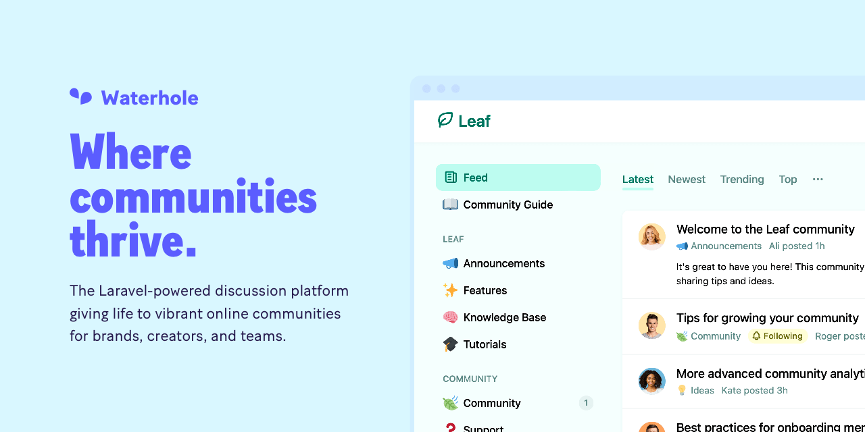The width and height of the screenshot is (865, 432).
Task: Click the Ideas lightbulb icon
Action: 682,390
